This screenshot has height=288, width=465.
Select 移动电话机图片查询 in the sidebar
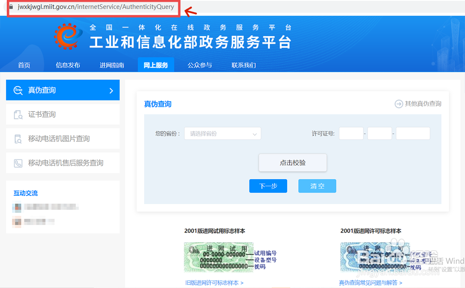63,138
